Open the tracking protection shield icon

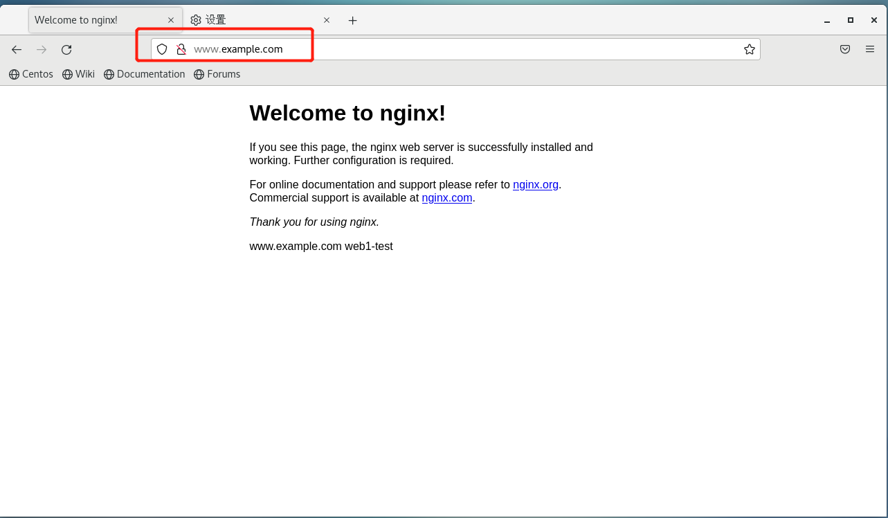(x=162, y=49)
